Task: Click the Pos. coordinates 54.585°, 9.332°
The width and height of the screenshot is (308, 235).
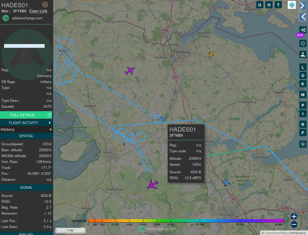Action: [40, 173]
